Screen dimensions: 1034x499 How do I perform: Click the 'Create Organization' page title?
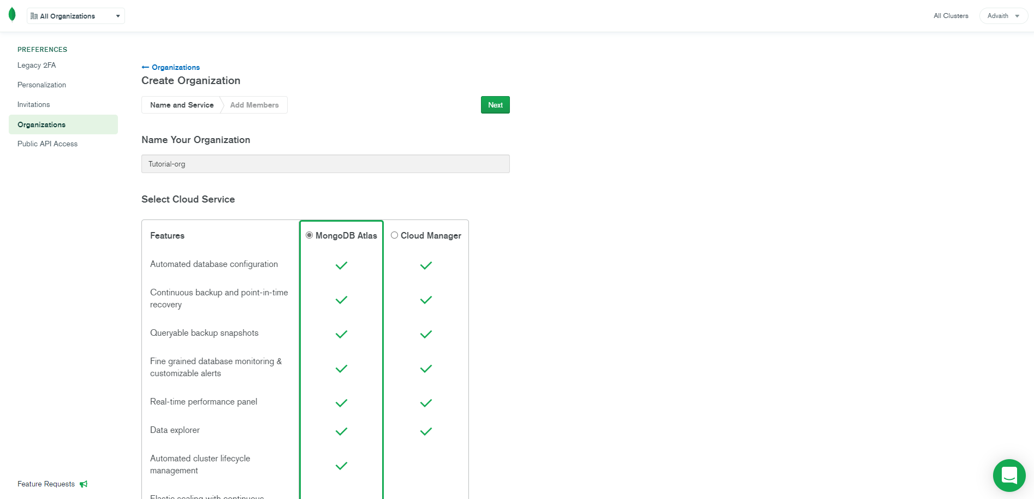pyautogui.click(x=191, y=80)
